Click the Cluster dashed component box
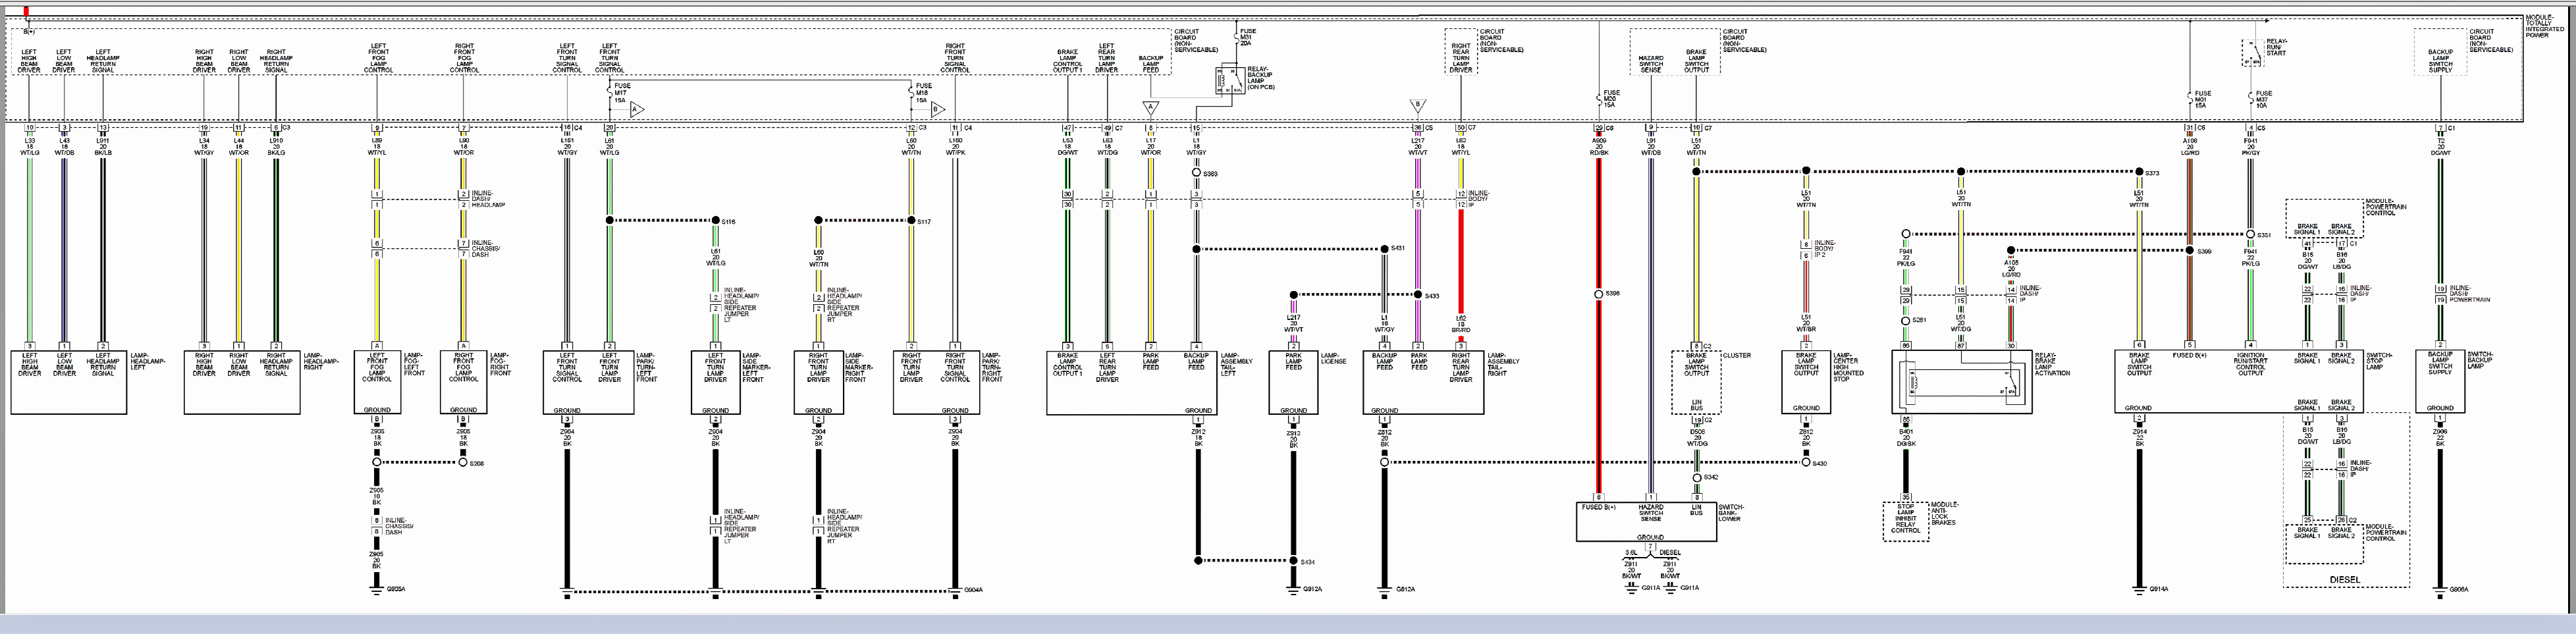This screenshot has height=634, width=2576. 1696,382
